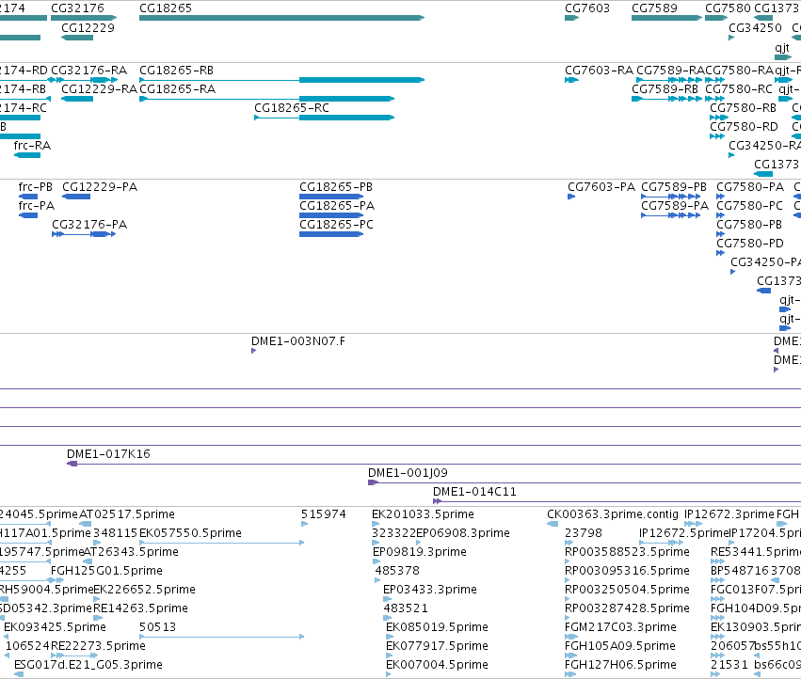The image size is (801, 679).
Task: Click EST CK00363.3prime.contig
Action: pos(553,524)
